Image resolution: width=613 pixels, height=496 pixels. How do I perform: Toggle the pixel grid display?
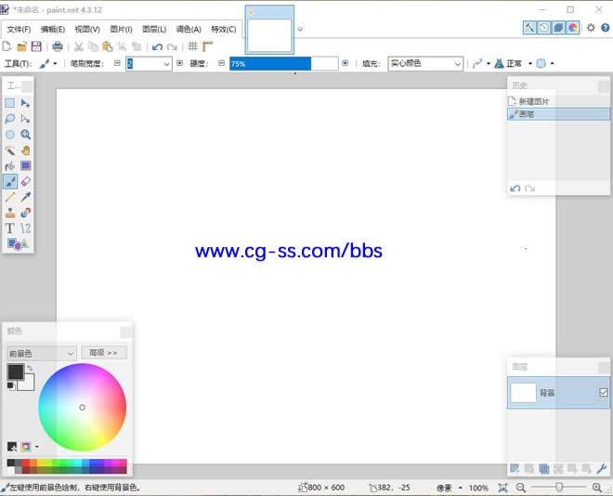[192, 46]
